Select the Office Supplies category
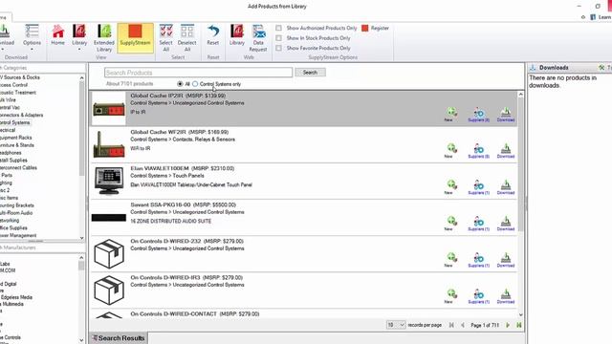 pos(13,228)
